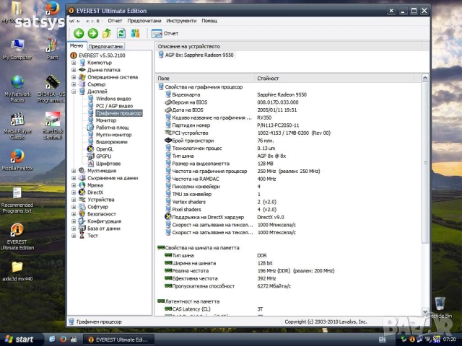Viewport: 462px width, 346px height.
Task: Click the Up level toolbar icon
Action: pyautogui.click(x=107, y=33)
